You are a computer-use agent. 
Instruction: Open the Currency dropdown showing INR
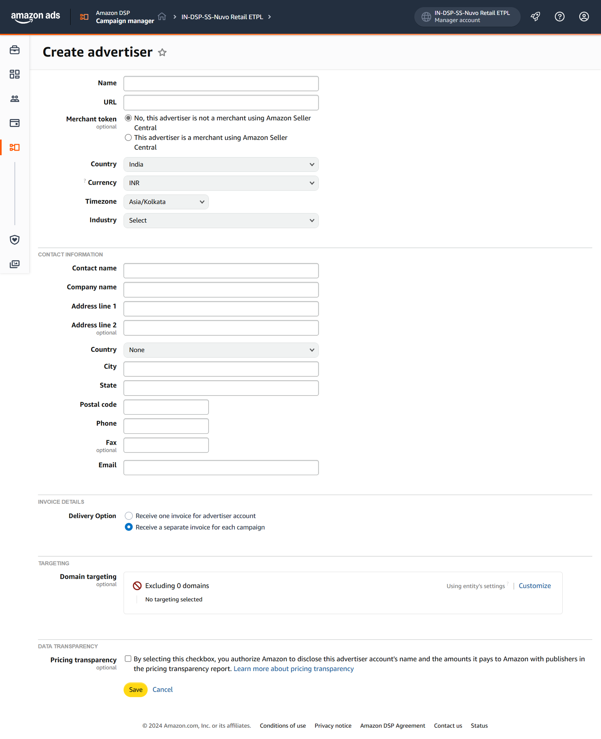(221, 183)
